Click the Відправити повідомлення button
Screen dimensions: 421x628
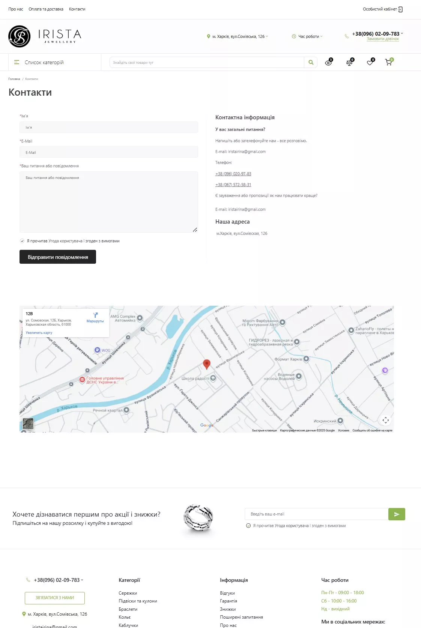pos(58,257)
